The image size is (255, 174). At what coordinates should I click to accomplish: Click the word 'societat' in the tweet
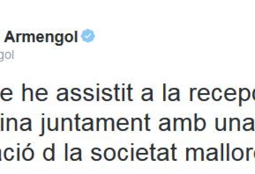coord(134,152)
